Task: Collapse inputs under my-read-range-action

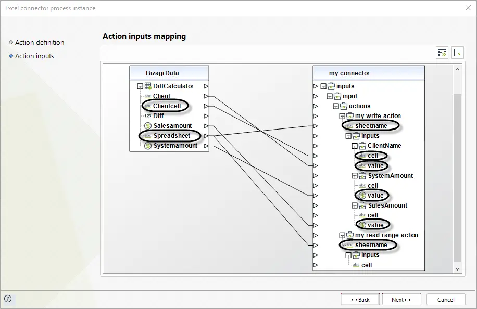Action: click(x=348, y=255)
